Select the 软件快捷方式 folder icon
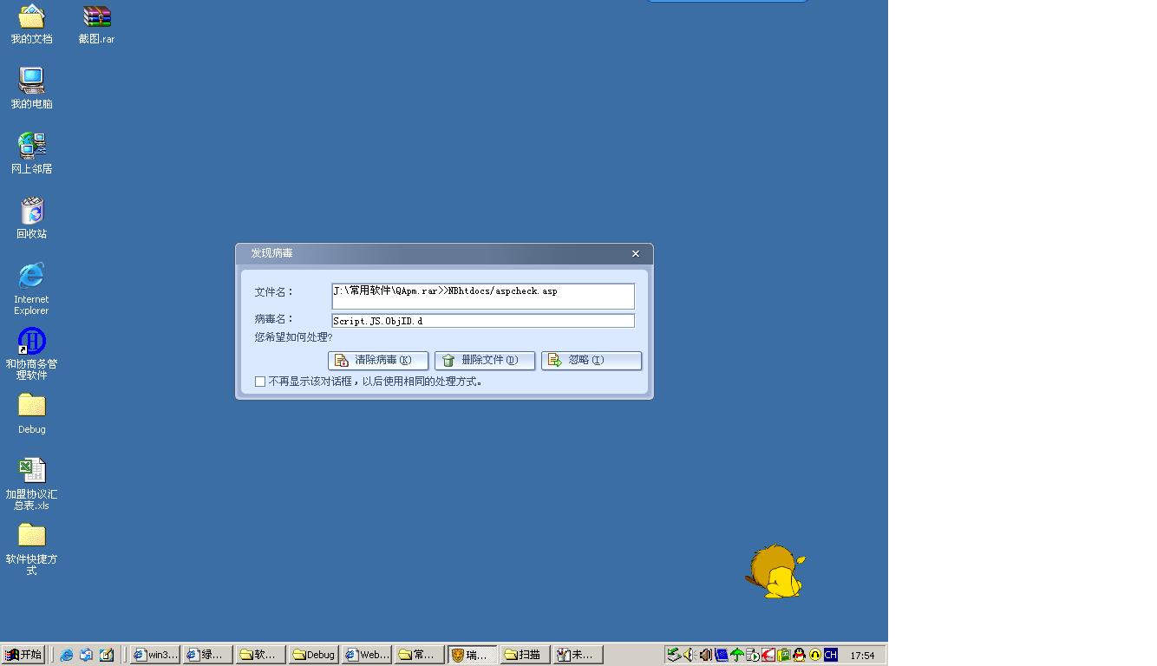Viewport: 1157px width, 666px height. click(32, 550)
